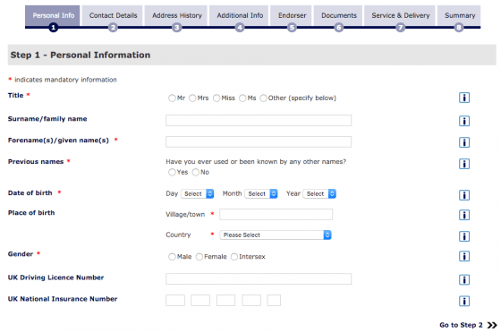Select Female gender option
The image size is (501, 333).
200,257
